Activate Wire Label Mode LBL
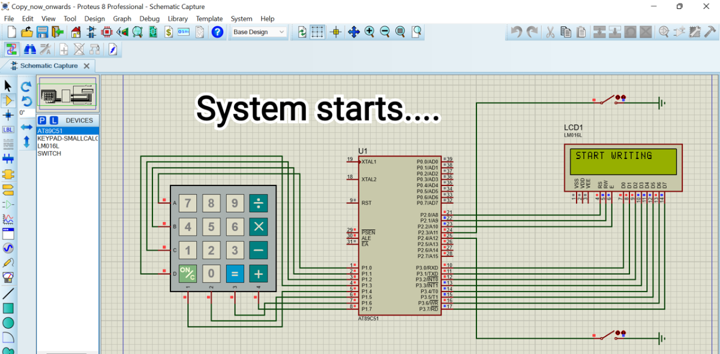The image size is (720, 354). click(8, 130)
